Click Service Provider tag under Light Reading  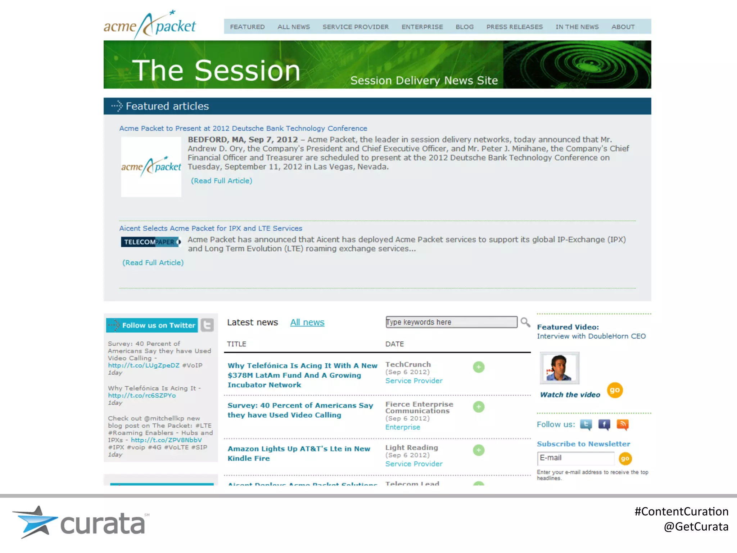[x=414, y=464]
